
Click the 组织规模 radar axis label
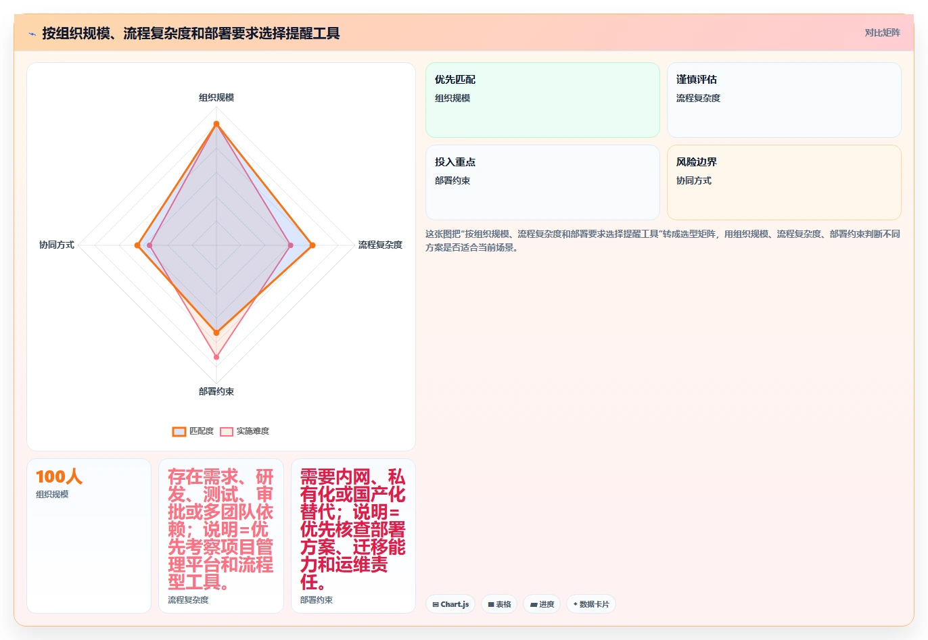click(216, 97)
